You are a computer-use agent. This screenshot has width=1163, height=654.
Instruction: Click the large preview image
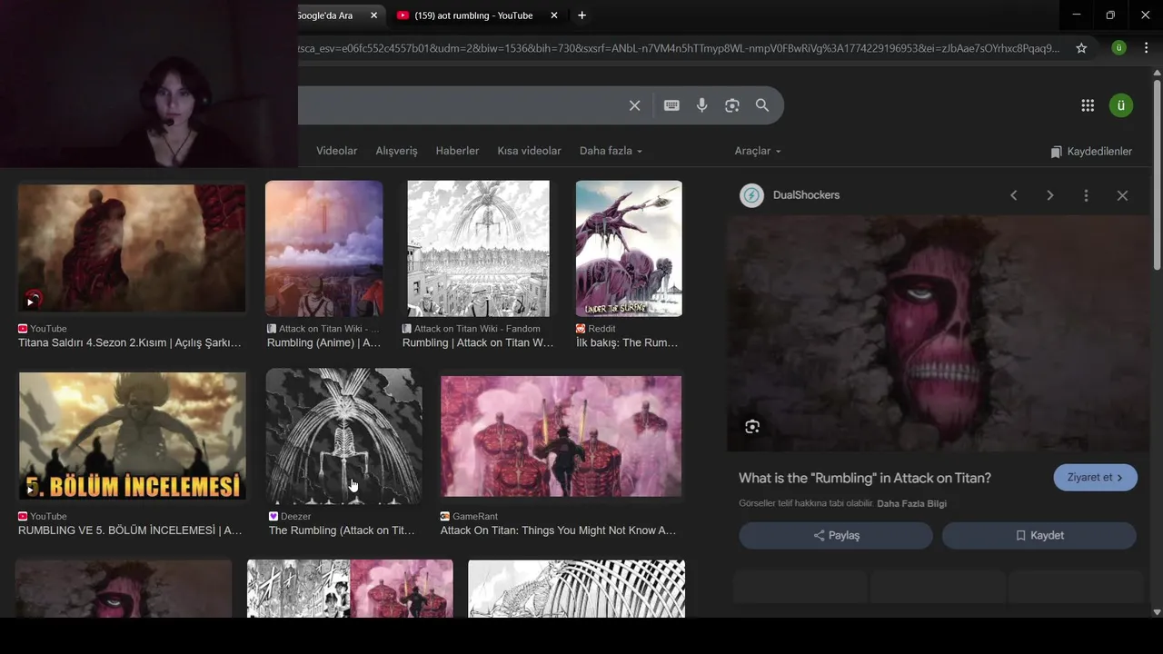point(938,333)
